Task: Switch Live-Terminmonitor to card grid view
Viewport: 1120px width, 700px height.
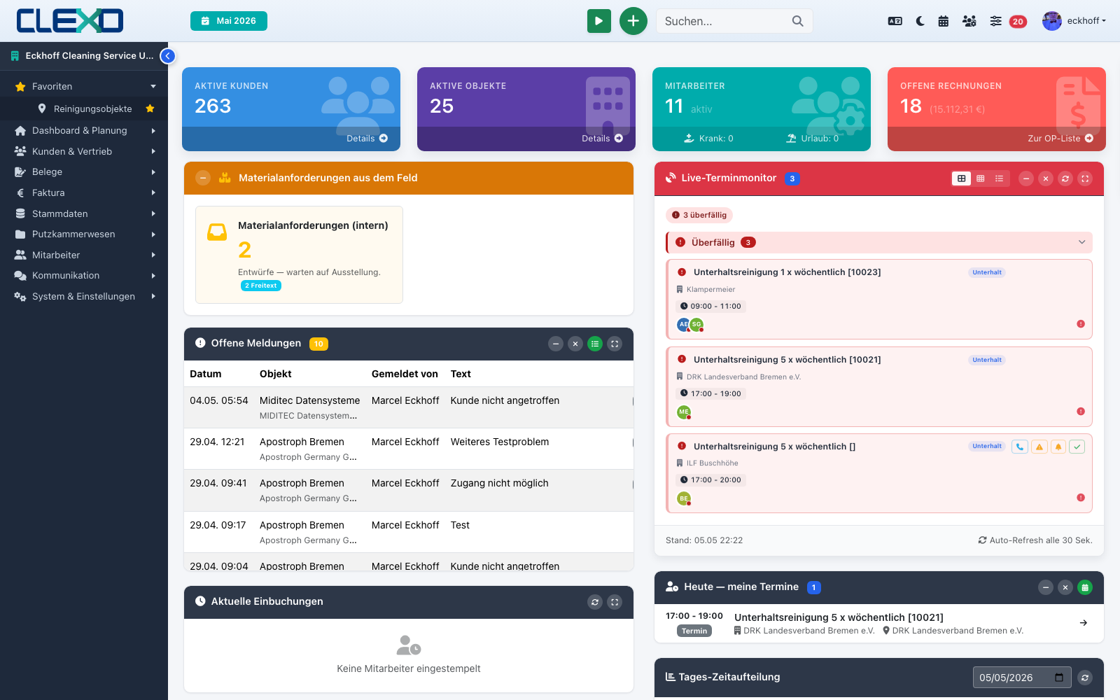Action: (962, 178)
